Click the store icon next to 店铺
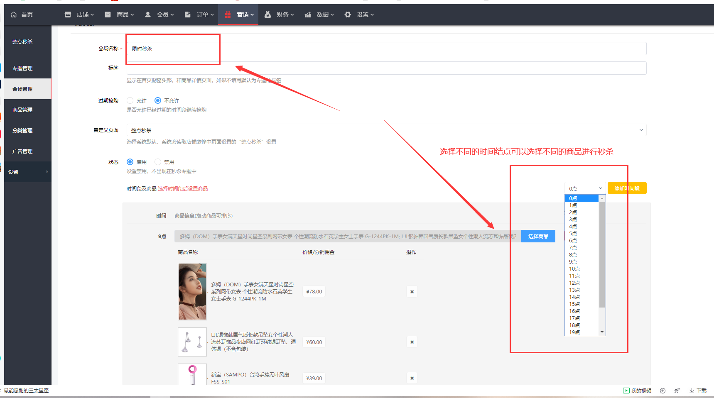This screenshot has width=714, height=398. pyautogui.click(x=68, y=15)
